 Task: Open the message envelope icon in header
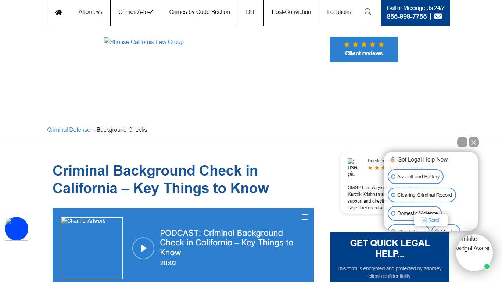438,16
